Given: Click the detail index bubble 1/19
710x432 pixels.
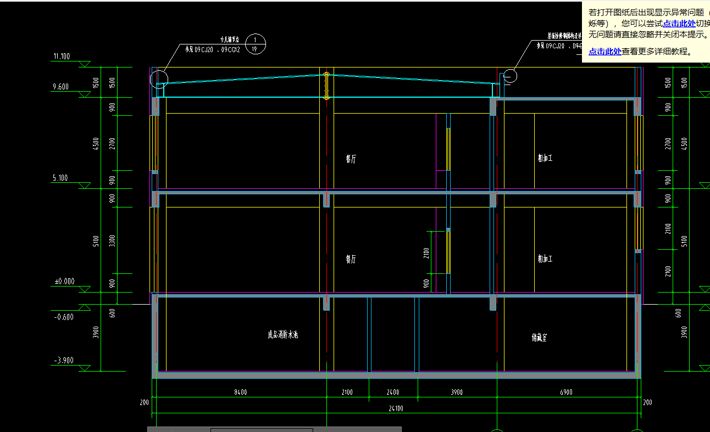Looking at the screenshot, I should (x=255, y=44).
